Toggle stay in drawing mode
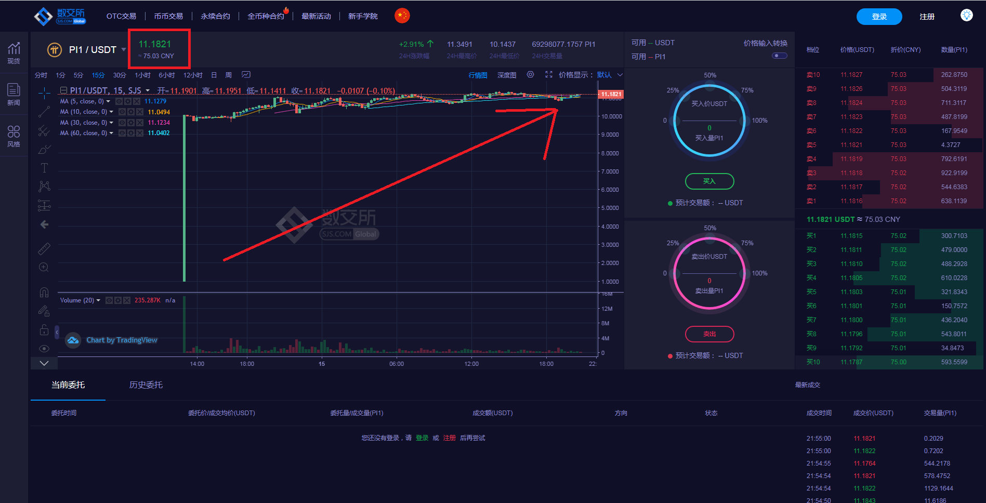Image resolution: width=986 pixels, height=503 pixels. coord(44,311)
